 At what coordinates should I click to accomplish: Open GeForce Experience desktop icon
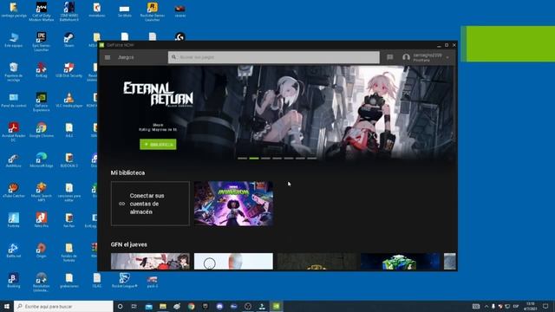click(x=42, y=102)
